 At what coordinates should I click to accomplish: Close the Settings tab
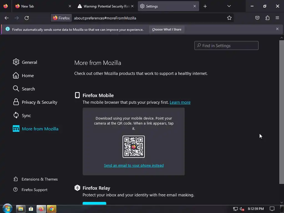pos(195,6)
